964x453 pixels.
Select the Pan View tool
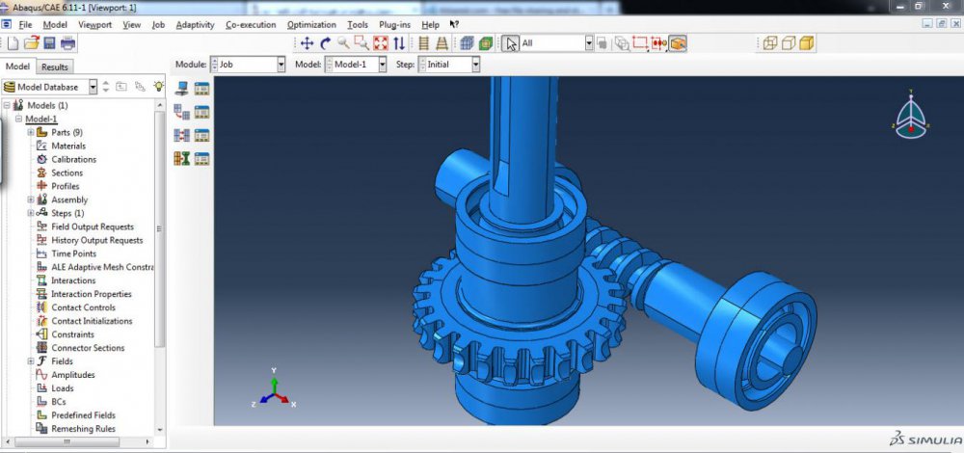coord(307,43)
